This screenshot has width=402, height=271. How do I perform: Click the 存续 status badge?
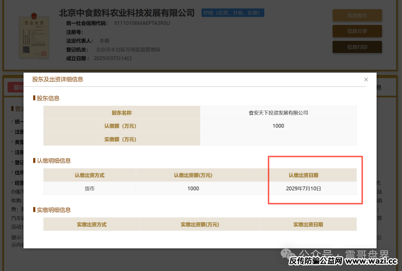click(233, 13)
